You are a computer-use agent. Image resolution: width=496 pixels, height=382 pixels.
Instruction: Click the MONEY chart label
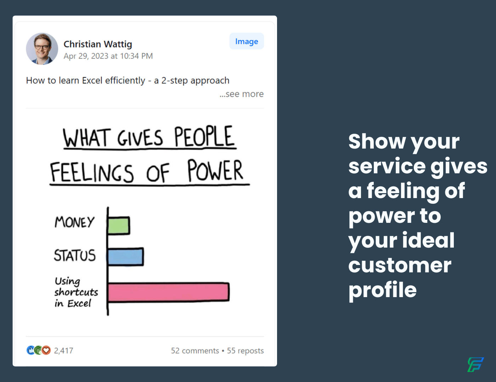pyautogui.click(x=74, y=222)
